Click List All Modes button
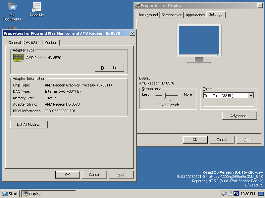This screenshot has width=265, height=198. pos(29,124)
